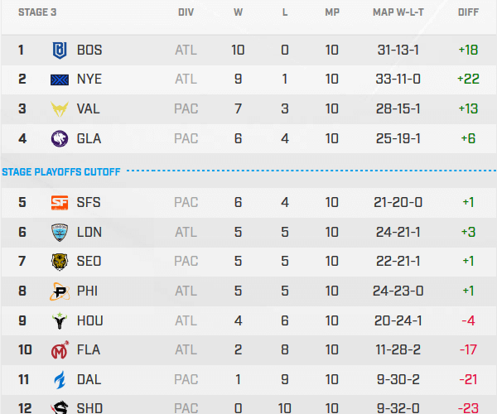Click the Boston Uprising team logo
Screen dimensions: 497x414
(x=60, y=50)
